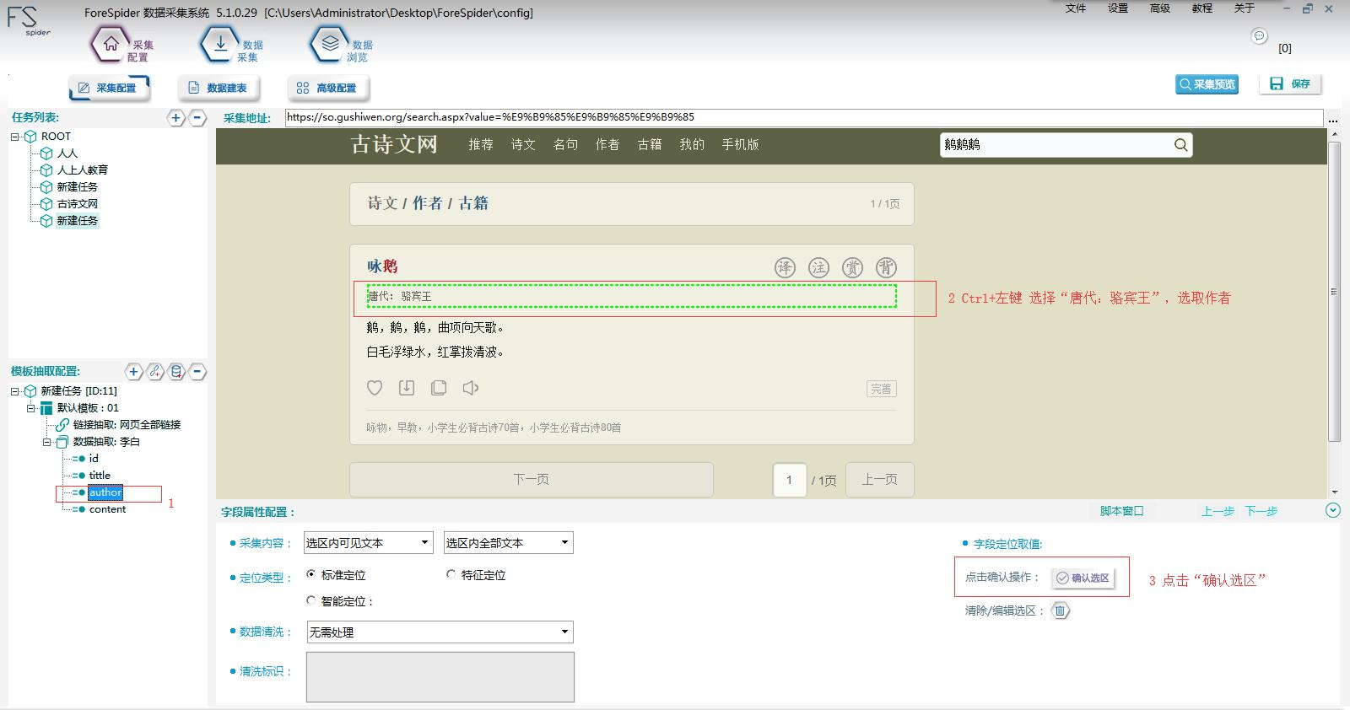Click the chat message bubble icon
The height and width of the screenshot is (710, 1350).
[x=1259, y=35]
